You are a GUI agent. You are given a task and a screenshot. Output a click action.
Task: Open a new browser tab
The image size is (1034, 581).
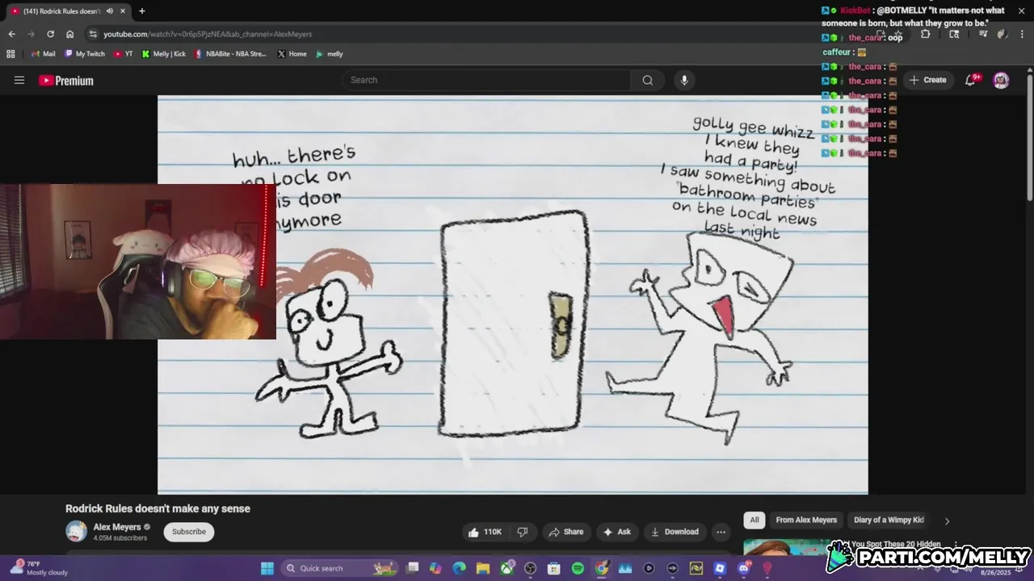pos(142,11)
